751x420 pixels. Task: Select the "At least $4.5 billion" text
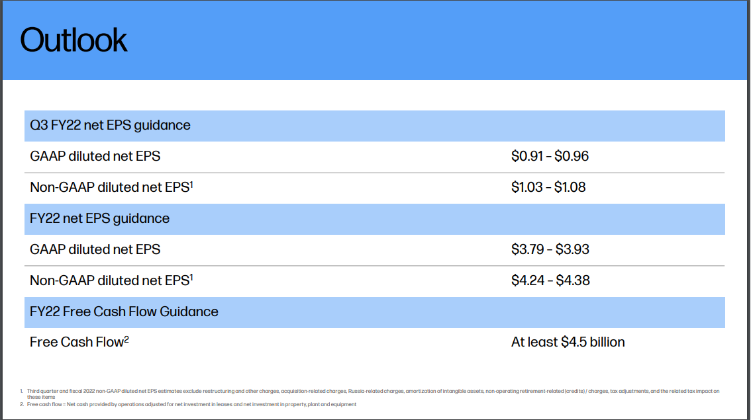[568, 343]
